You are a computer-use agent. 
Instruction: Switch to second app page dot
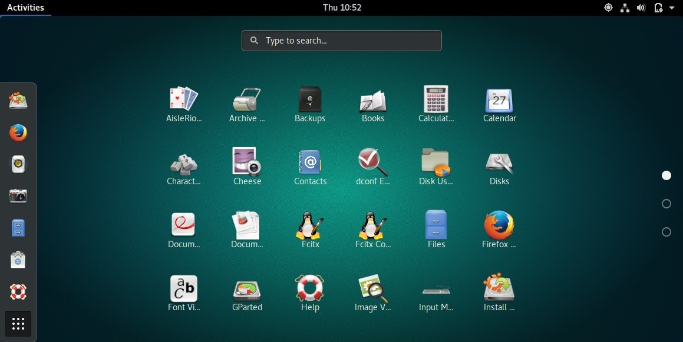point(666,204)
